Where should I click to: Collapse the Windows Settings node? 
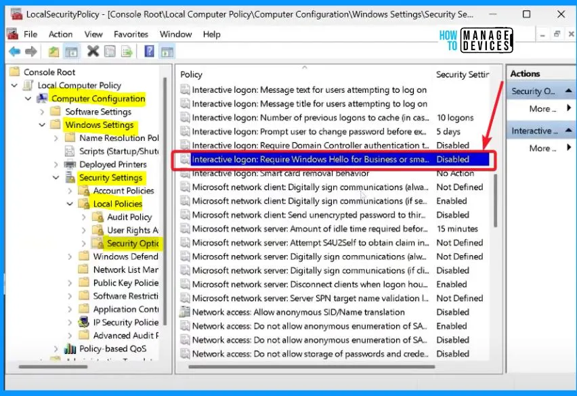pos(42,125)
